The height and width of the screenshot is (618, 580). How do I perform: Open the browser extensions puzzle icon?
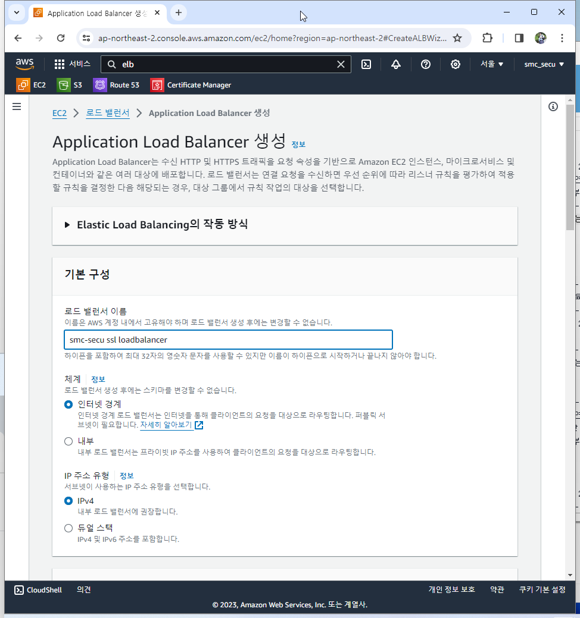(487, 38)
